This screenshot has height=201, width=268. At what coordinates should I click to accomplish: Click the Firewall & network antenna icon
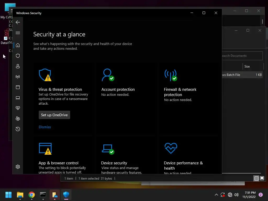[x=171, y=75]
